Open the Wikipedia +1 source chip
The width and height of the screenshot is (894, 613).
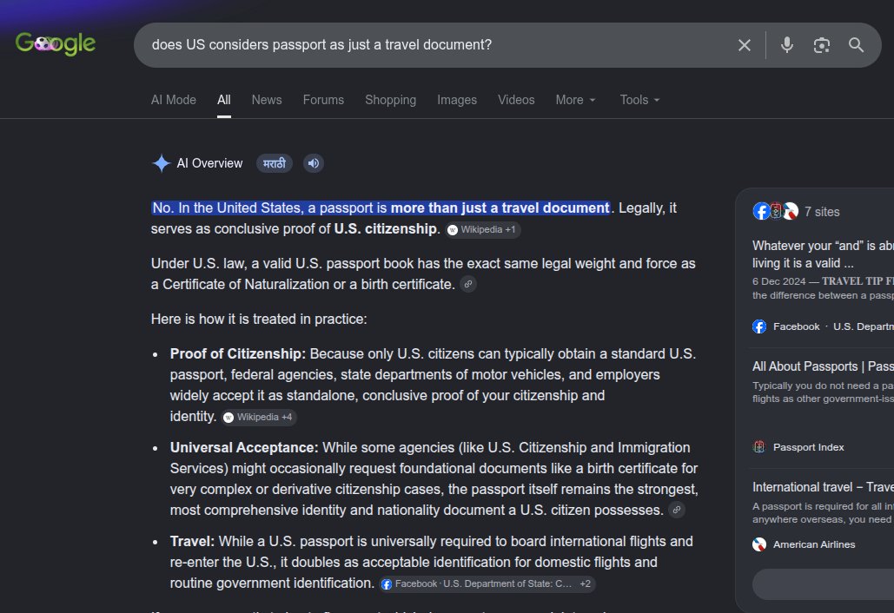[x=483, y=229]
